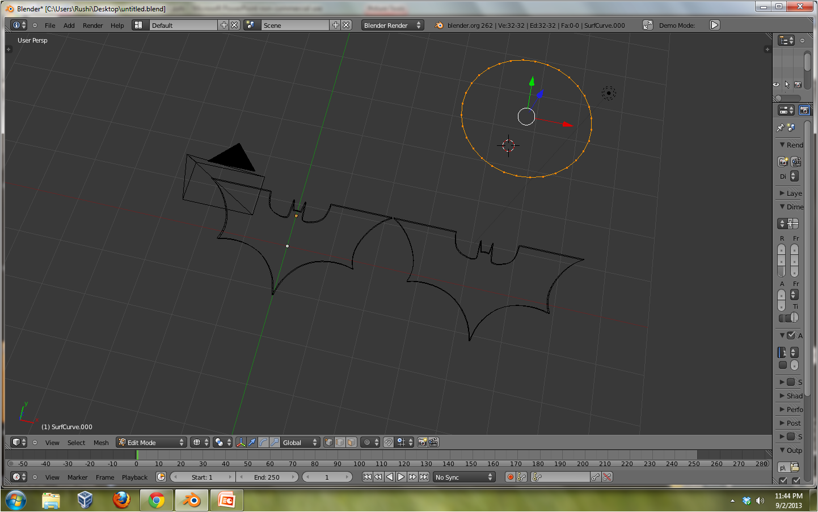Toggle the 3D manipulator widget
Screen dimensions: 818x512
coord(241,442)
